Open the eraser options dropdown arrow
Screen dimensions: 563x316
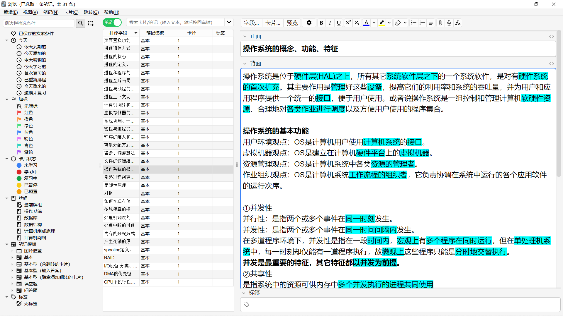coord(405,23)
